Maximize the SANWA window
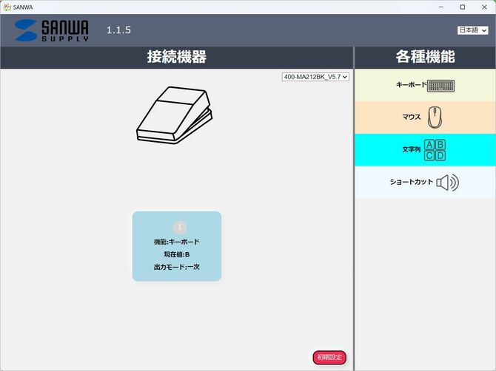 coord(463,7)
